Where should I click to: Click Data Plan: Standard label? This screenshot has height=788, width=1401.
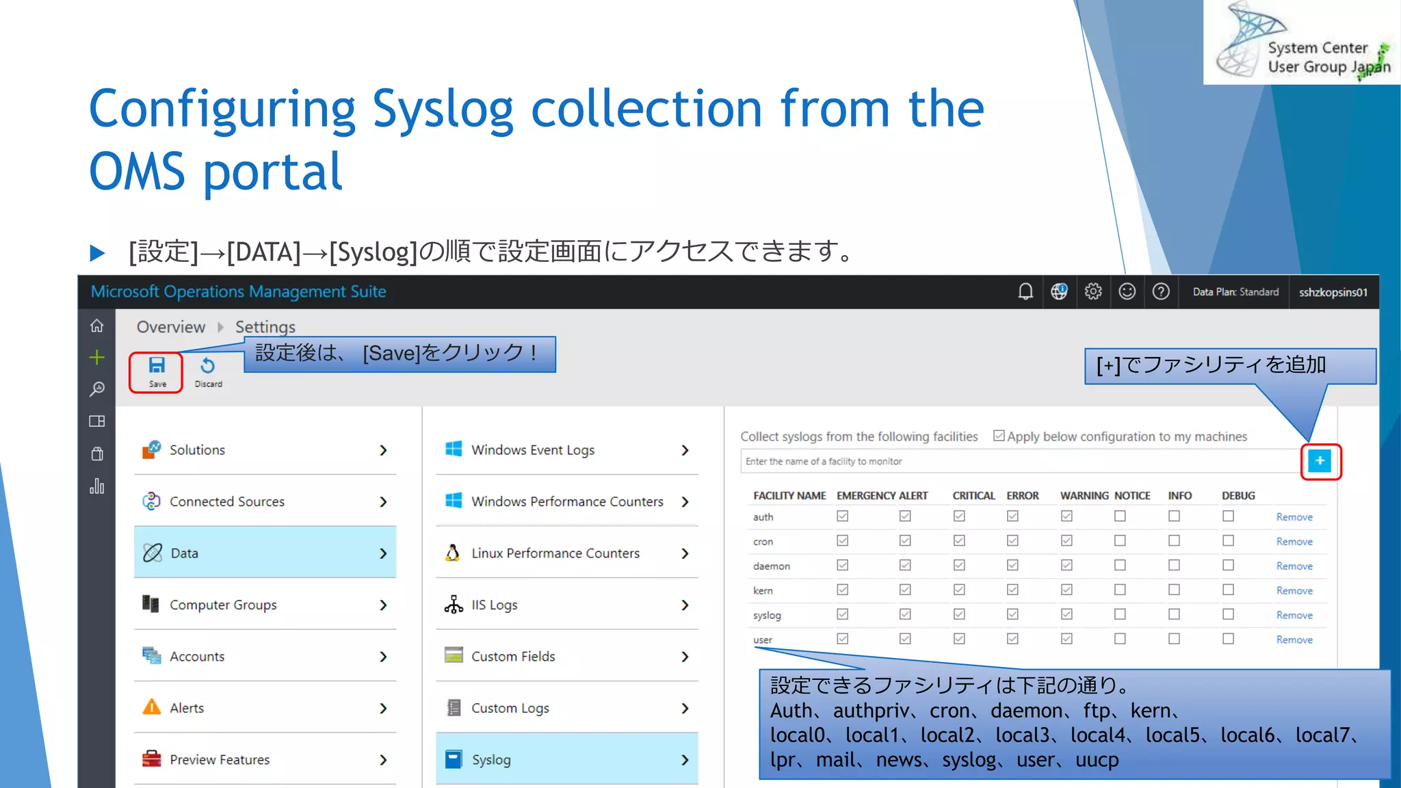[x=1235, y=292]
